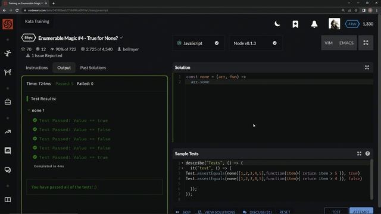Open the briefcase jobs sidebar icon
Image resolution: width=381 pixels, height=214 pixels.
(x=8, y=102)
